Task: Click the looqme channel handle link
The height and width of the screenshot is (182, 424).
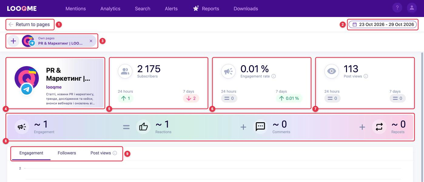Action: tap(54, 87)
